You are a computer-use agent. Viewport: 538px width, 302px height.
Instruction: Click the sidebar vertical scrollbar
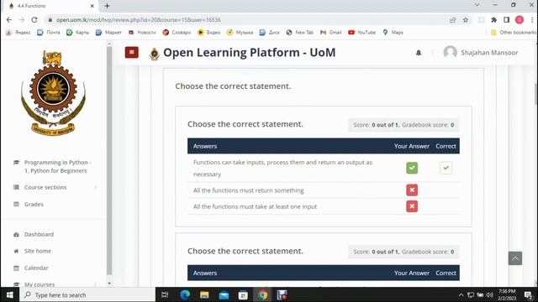tap(109, 161)
